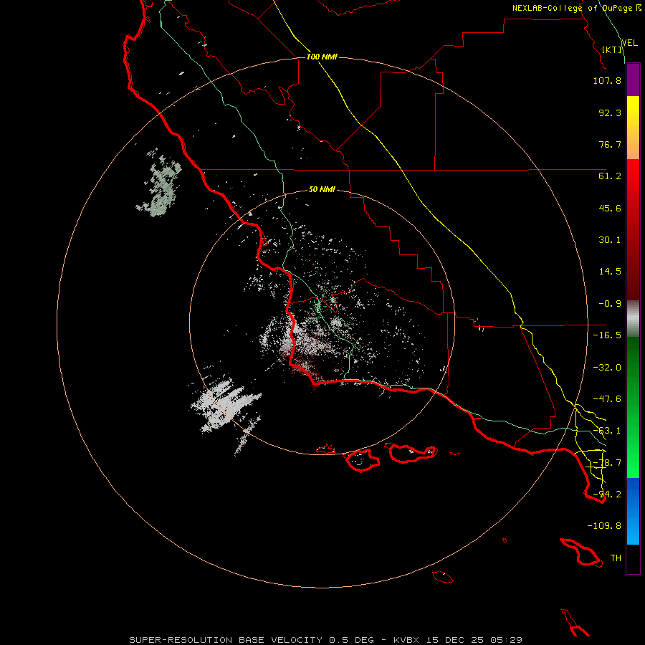This screenshot has height=645, width=645.
Task: Select the 45.6 legend value
Action: tap(610, 208)
